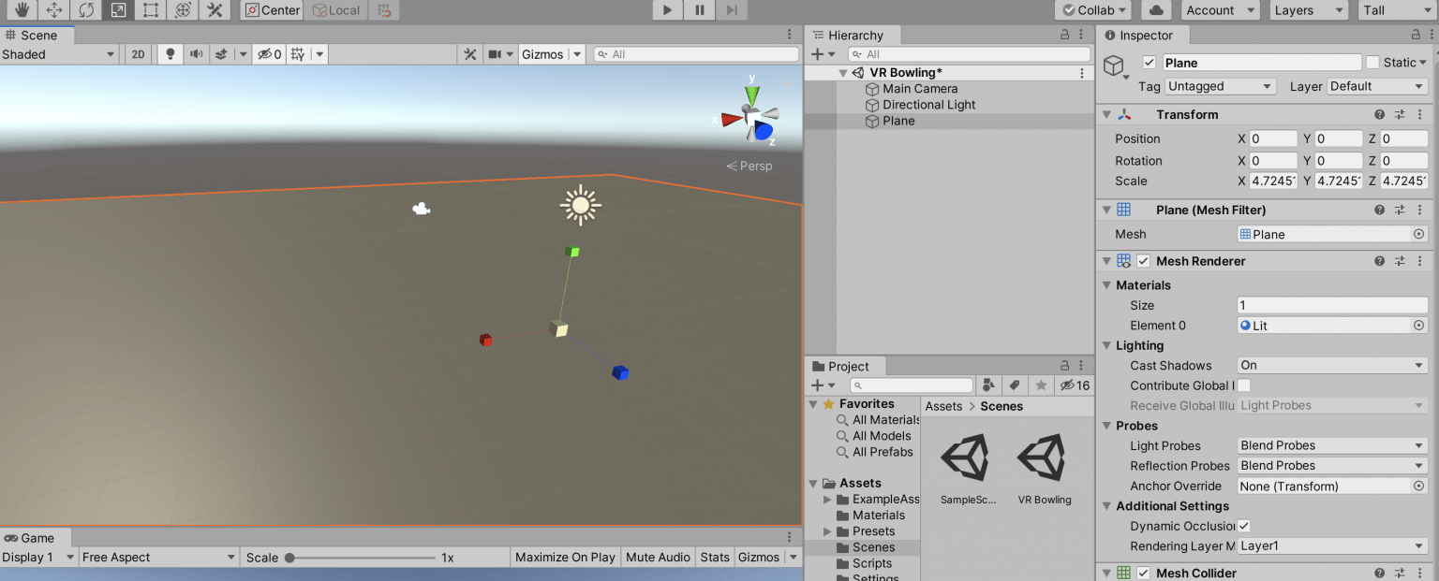Disable the Mesh Renderer component checkbox
The width and height of the screenshot is (1439, 581).
tap(1142, 260)
